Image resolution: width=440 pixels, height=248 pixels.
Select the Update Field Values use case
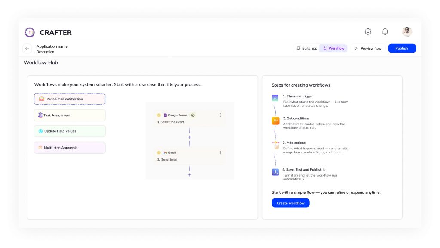point(70,131)
